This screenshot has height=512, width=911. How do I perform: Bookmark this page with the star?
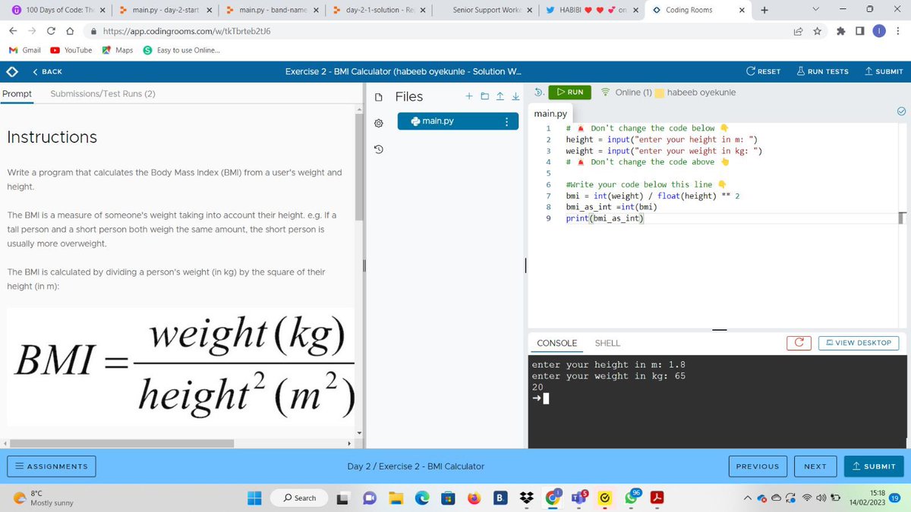coord(817,32)
